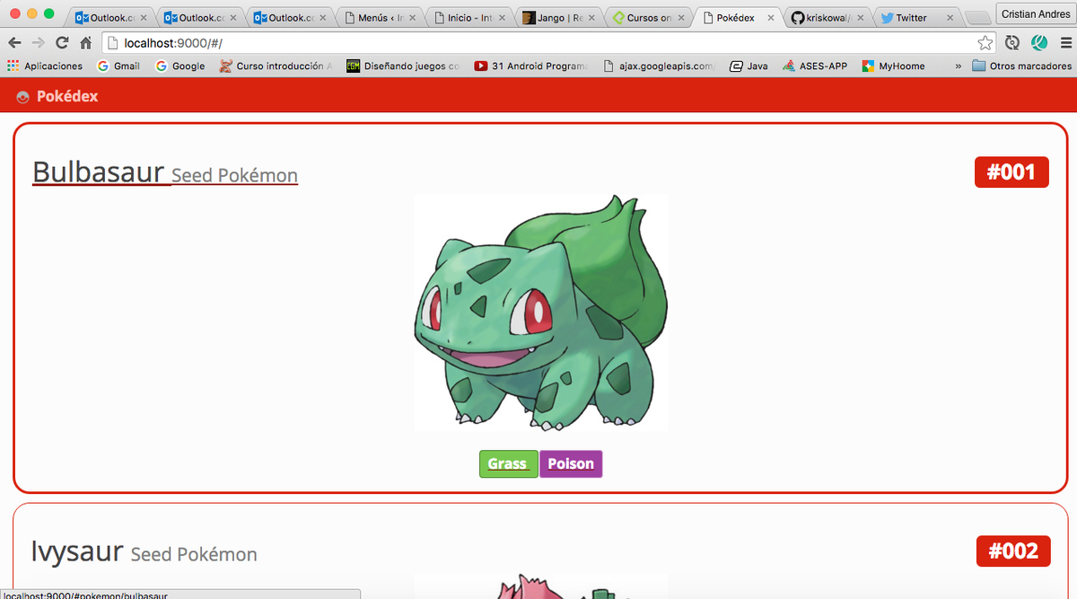The image size is (1077, 599).
Task: Reload the page with the refresh icon
Action: click(x=62, y=42)
